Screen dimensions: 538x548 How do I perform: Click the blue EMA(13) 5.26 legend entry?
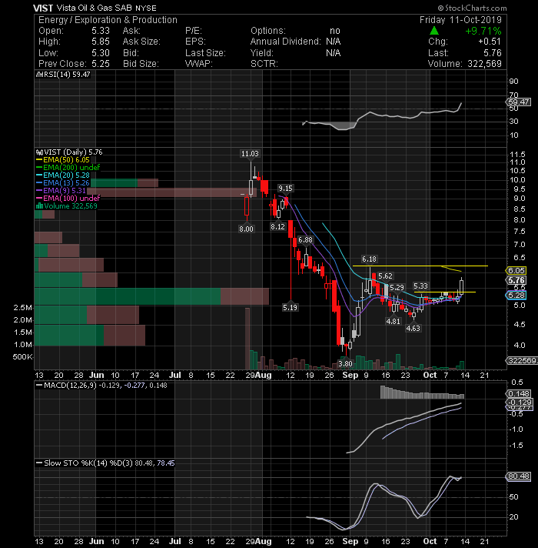click(x=63, y=182)
